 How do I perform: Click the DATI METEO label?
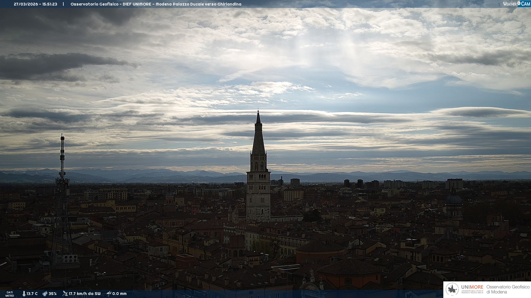[x=10, y=294]
